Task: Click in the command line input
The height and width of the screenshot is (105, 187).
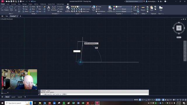Action: [x=94, y=94]
